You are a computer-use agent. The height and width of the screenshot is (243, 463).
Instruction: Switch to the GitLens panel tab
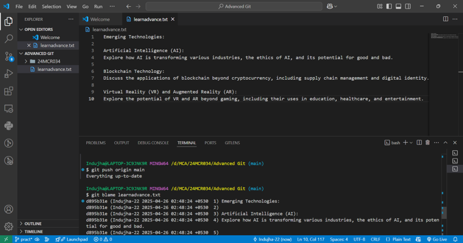[232, 143]
